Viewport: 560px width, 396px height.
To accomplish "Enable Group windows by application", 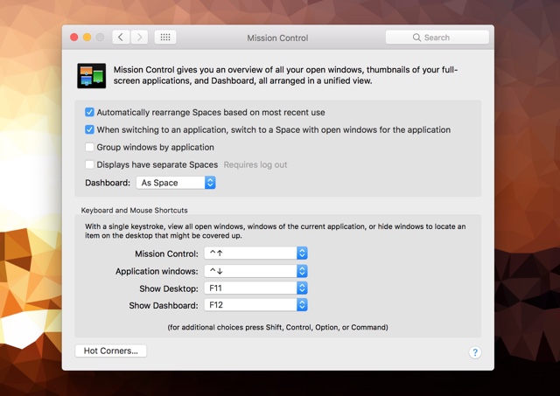I will [89, 147].
